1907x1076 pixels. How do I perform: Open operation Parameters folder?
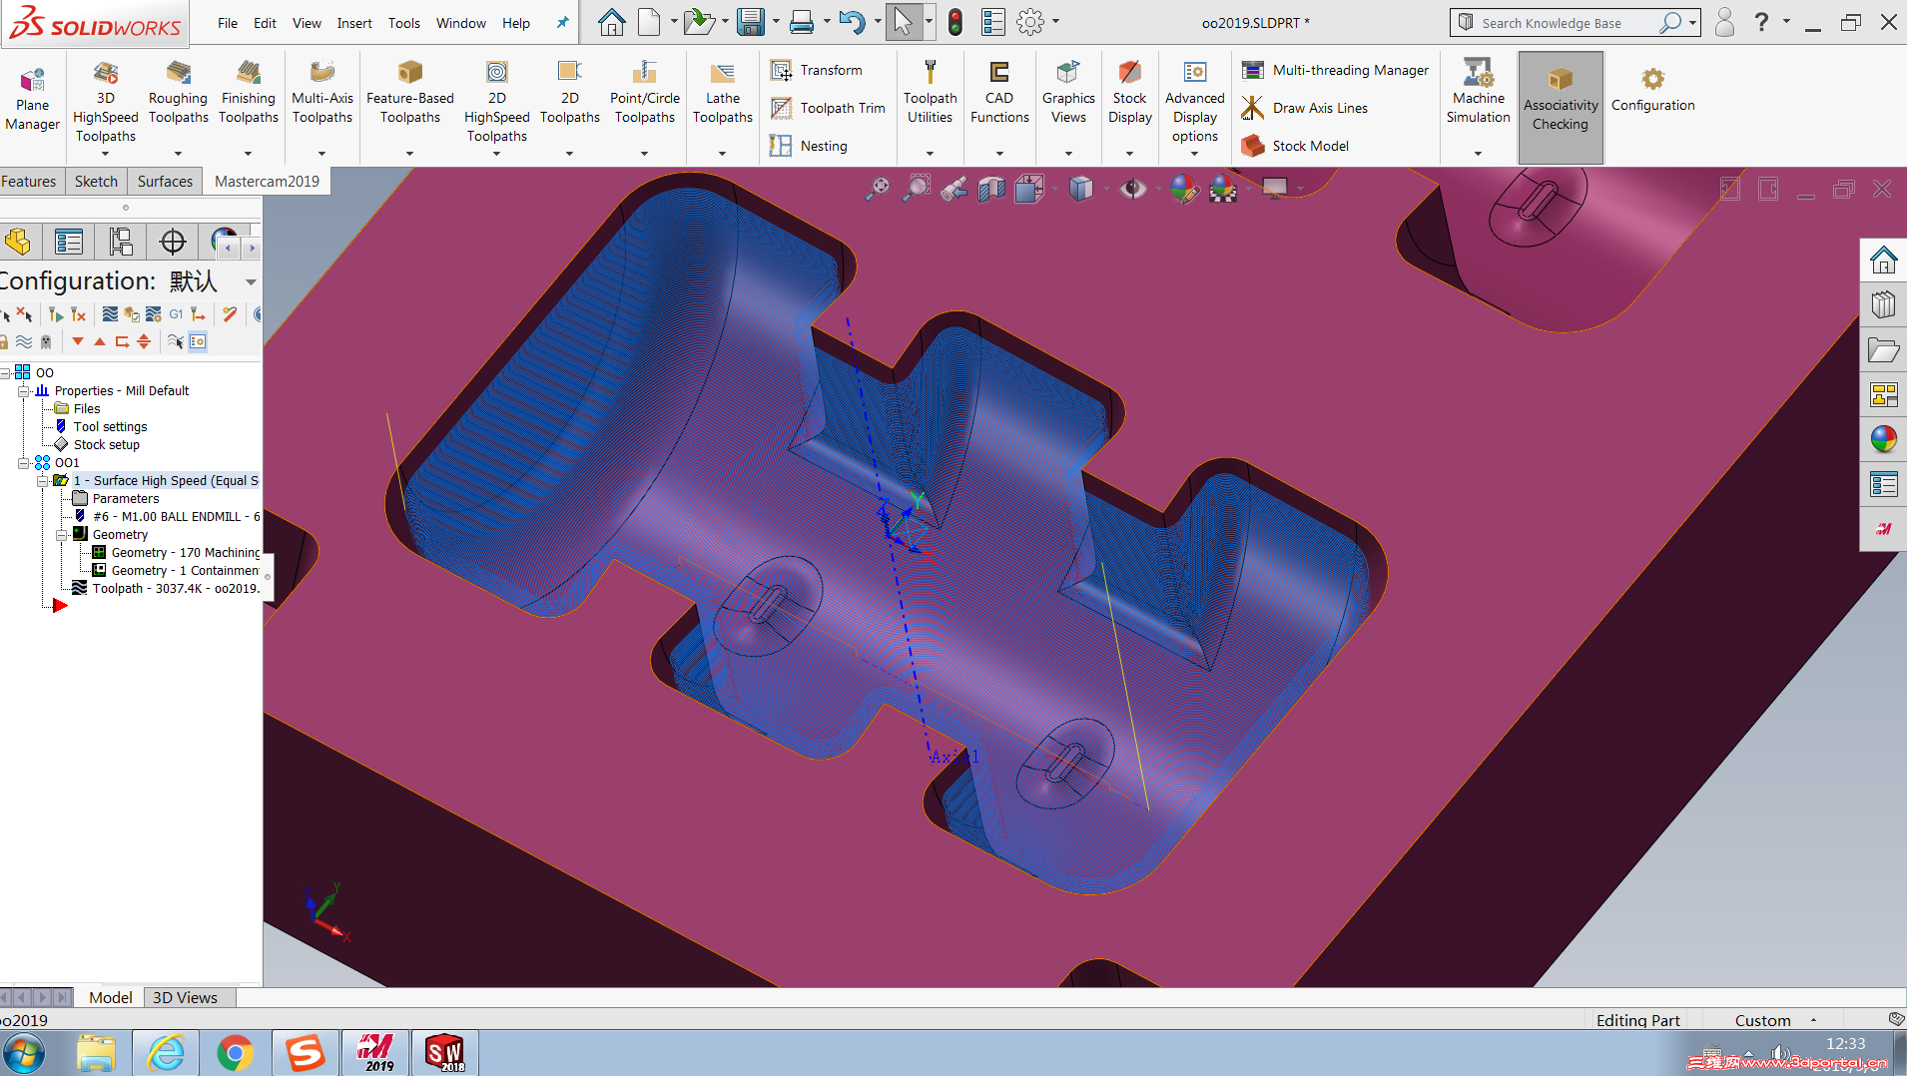[x=126, y=498]
